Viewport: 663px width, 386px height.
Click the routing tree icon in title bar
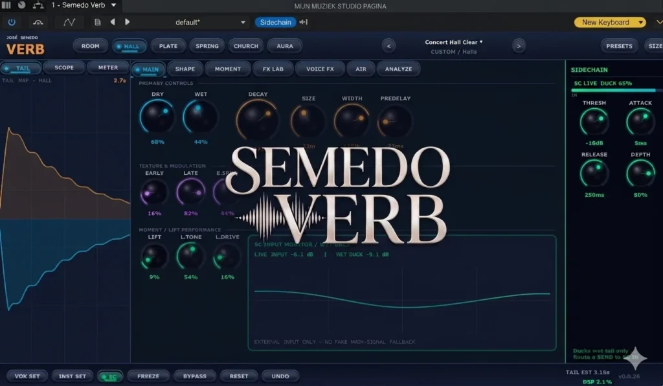(x=38, y=5)
